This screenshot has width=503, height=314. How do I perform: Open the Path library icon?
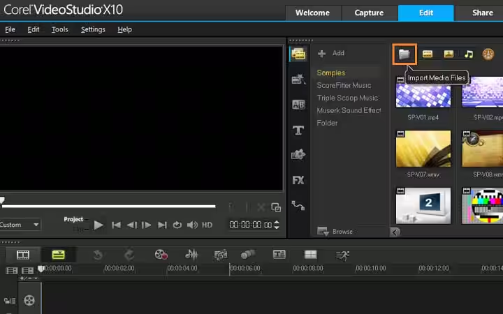tap(298, 205)
